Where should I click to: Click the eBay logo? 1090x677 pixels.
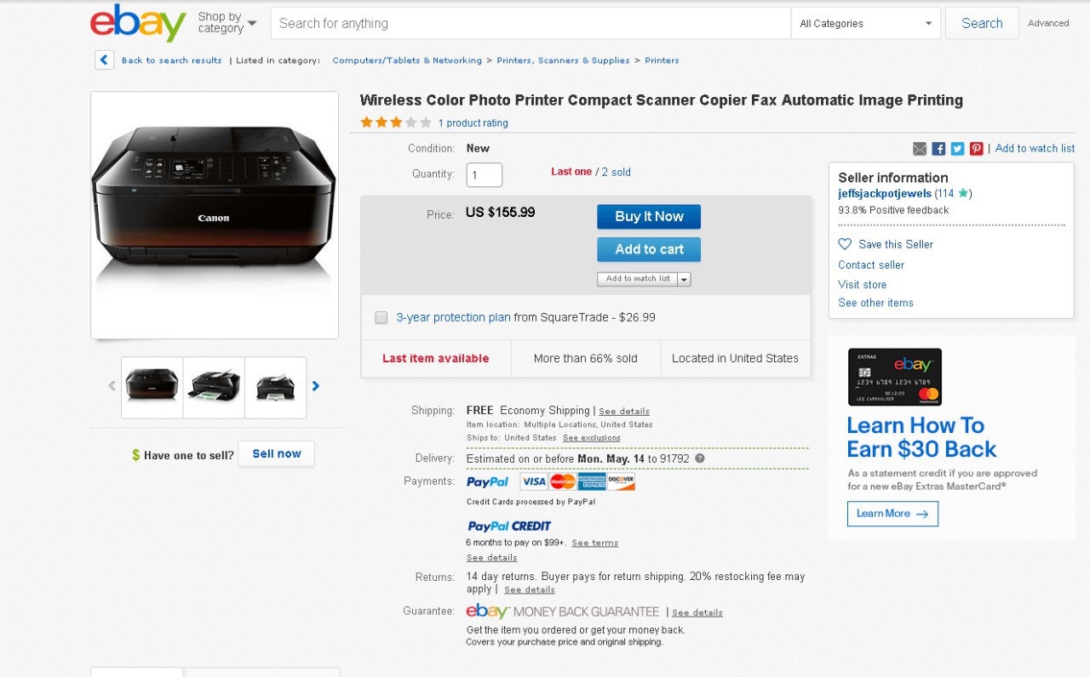[138, 23]
